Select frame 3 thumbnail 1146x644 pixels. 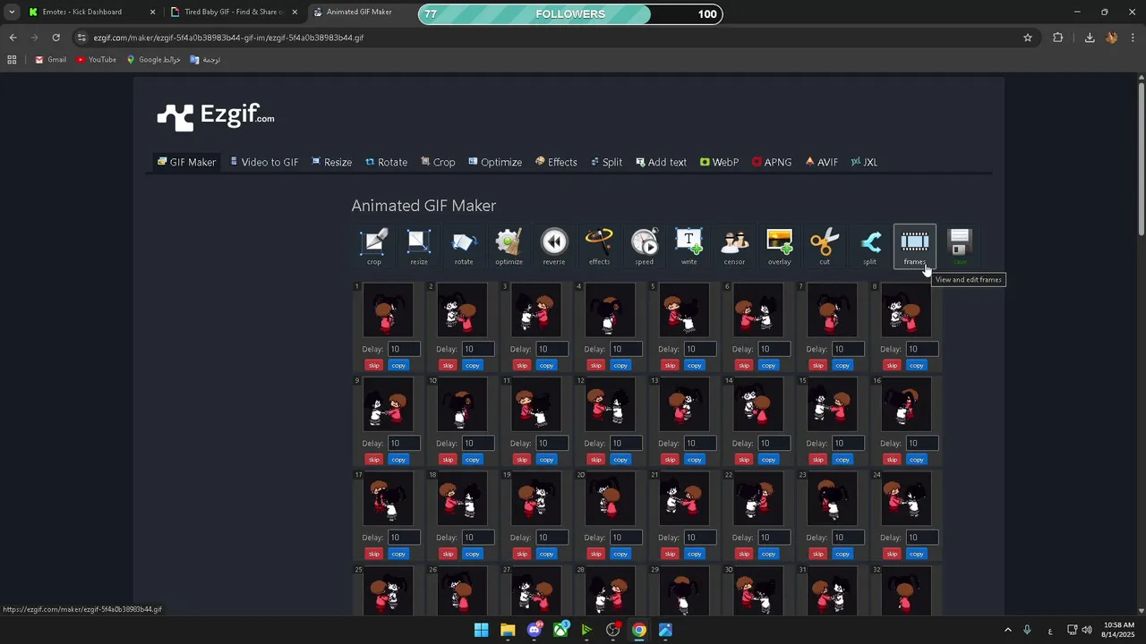(535, 310)
